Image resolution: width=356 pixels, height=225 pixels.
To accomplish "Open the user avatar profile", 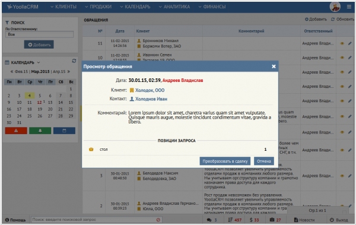I will coord(335,7).
